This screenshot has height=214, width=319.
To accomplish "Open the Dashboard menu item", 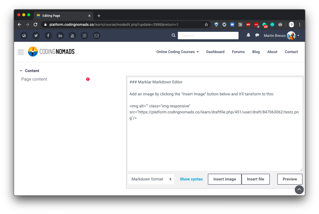I will tap(215, 52).
